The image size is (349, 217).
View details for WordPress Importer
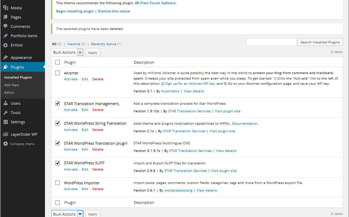[x=206, y=190]
